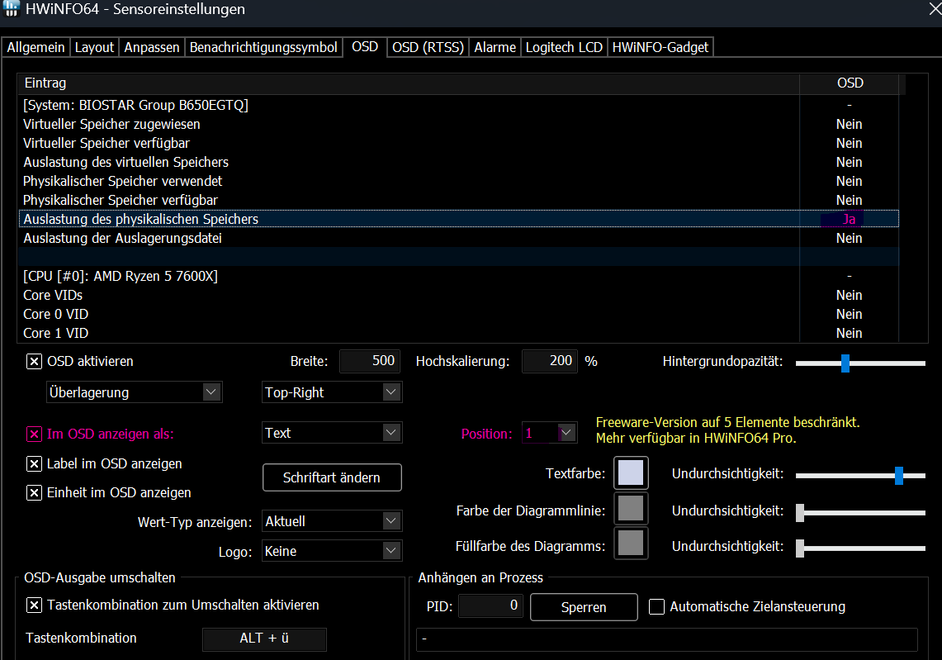942x660 pixels.
Task: Select Auslastung der Auslagerungsdatei row
Action: coord(458,239)
